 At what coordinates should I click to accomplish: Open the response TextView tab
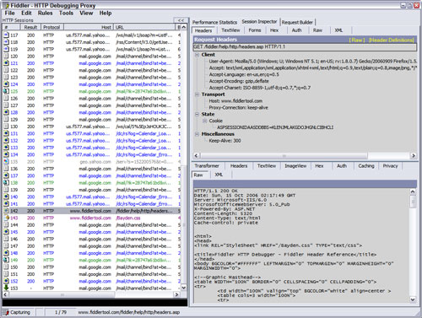pyautogui.click(x=267, y=166)
